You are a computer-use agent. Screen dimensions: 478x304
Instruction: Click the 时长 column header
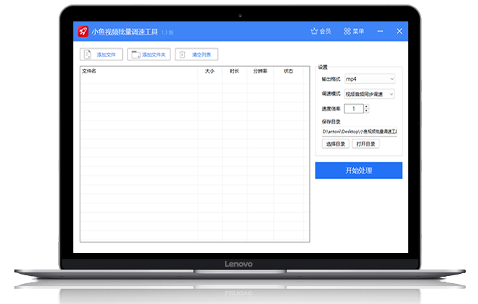234,71
